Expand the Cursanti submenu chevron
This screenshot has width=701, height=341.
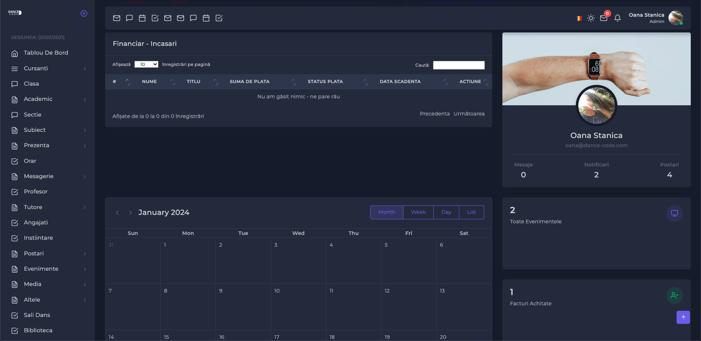[x=85, y=68]
